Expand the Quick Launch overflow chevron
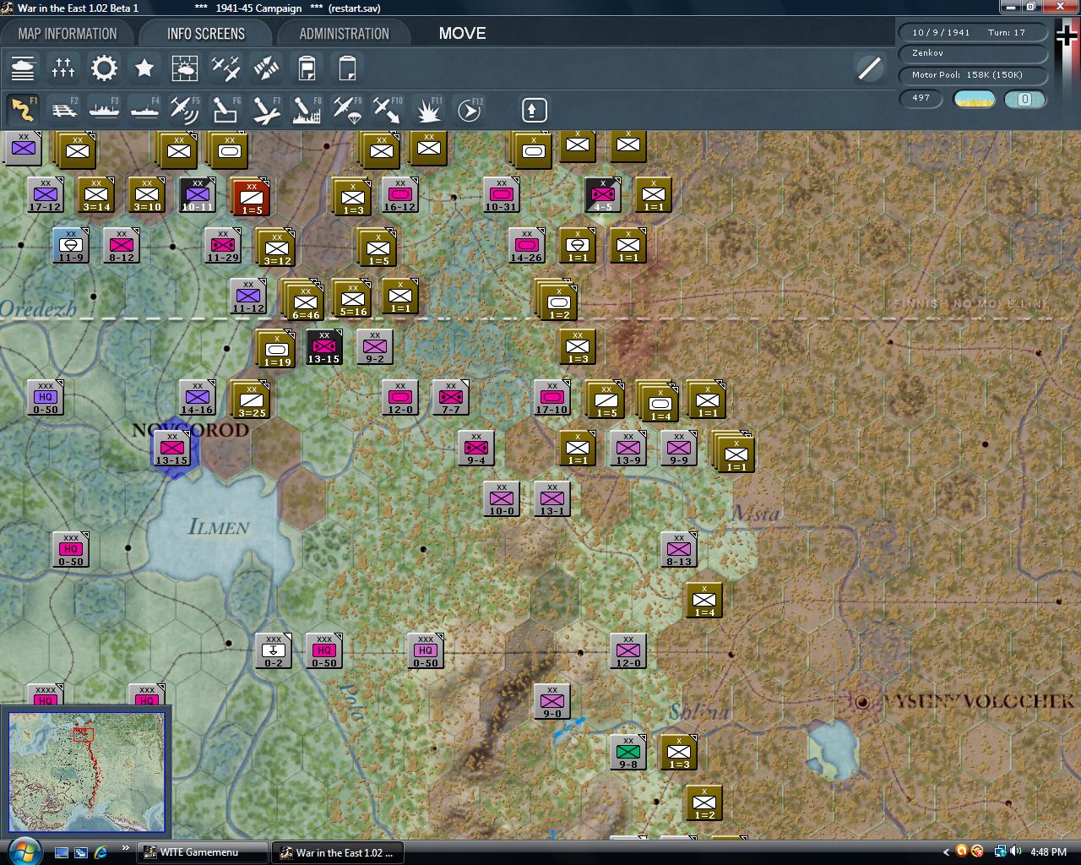Screen dimensions: 1081x865 click(125, 848)
